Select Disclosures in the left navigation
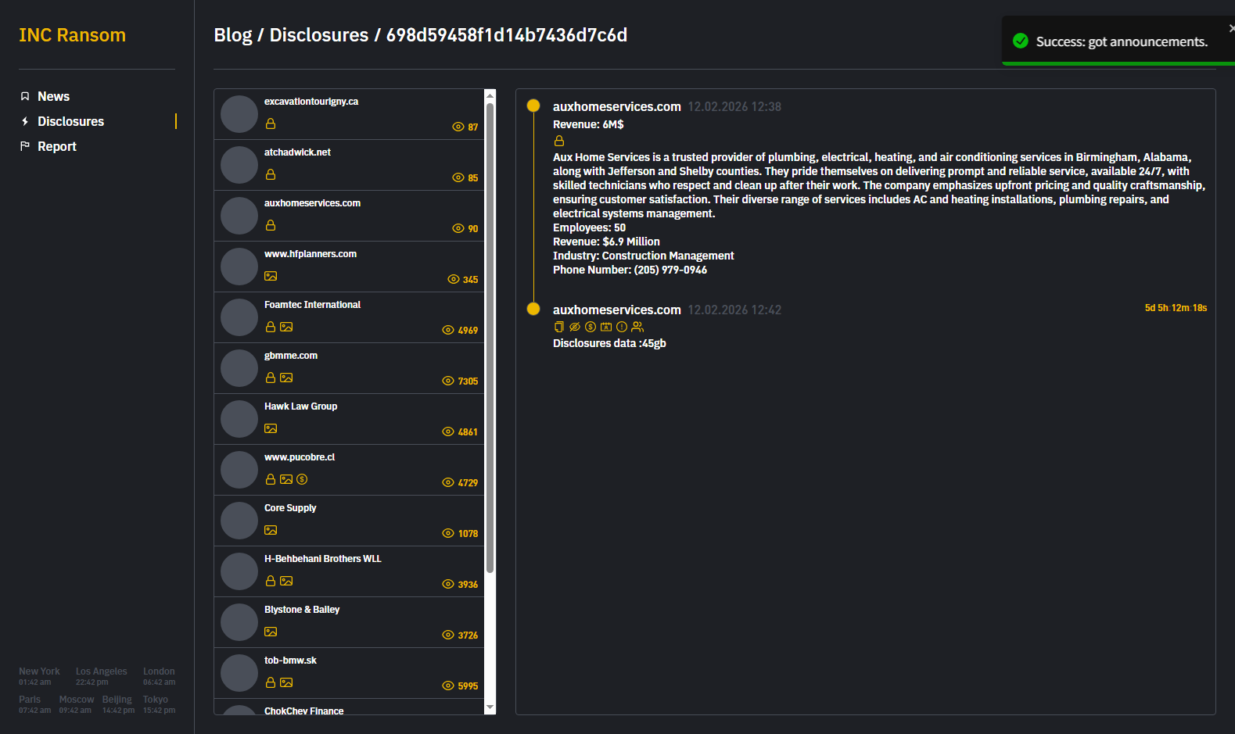1235x734 pixels. pyautogui.click(x=70, y=121)
